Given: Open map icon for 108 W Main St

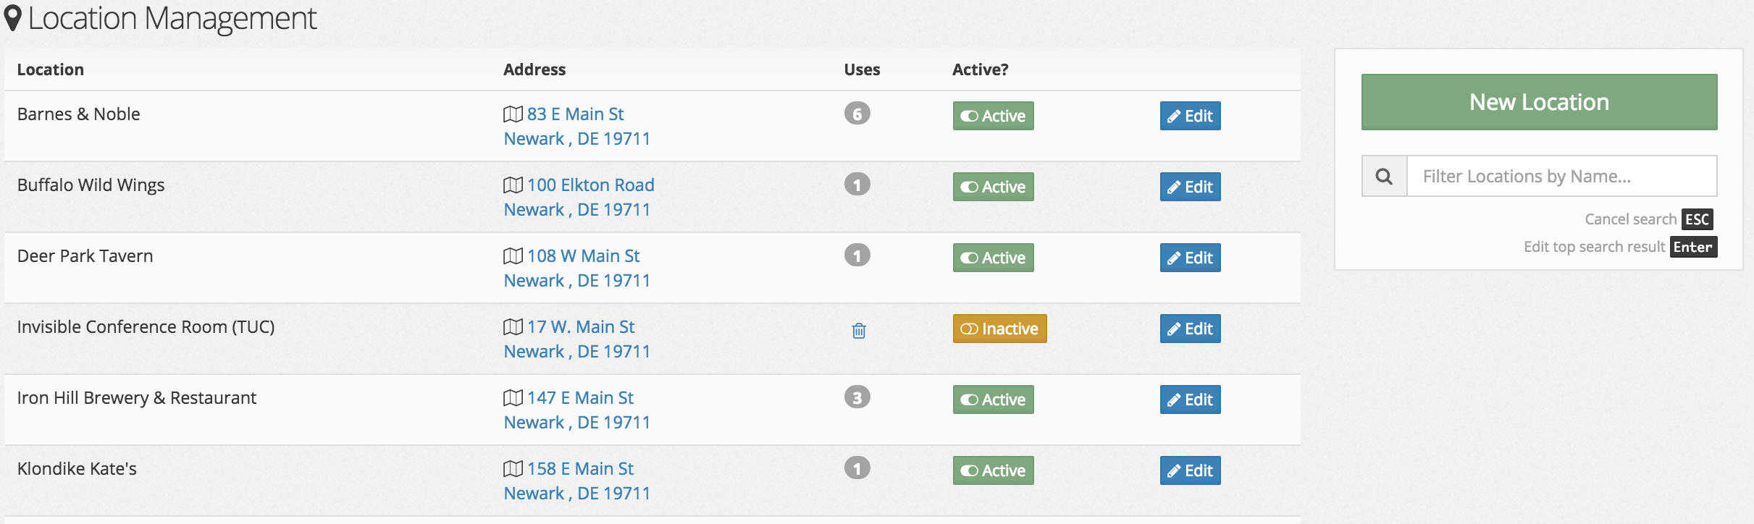Looking at the screenshot, I should coord(513,256).
